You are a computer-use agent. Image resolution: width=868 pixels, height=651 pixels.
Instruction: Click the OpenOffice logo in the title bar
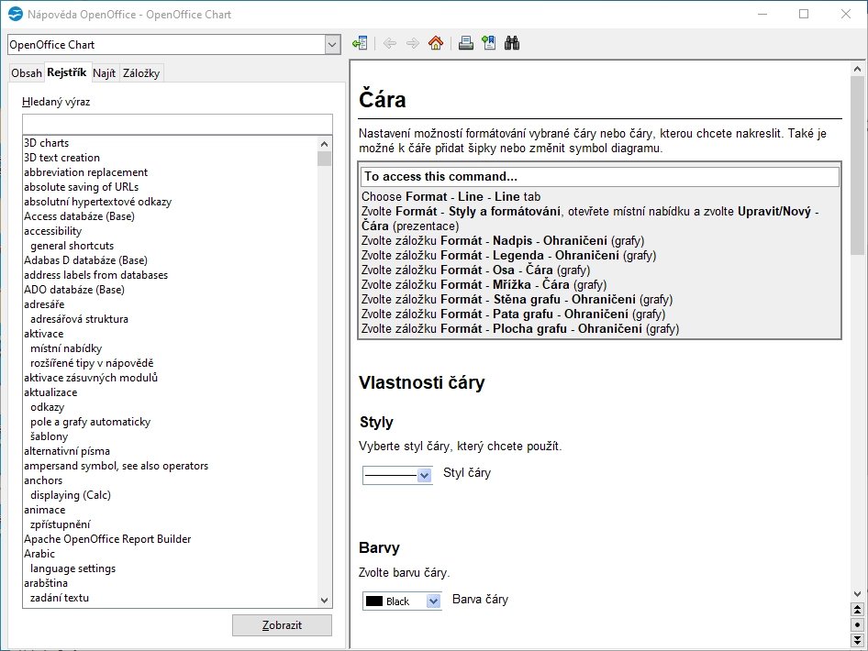pos(13,14)
